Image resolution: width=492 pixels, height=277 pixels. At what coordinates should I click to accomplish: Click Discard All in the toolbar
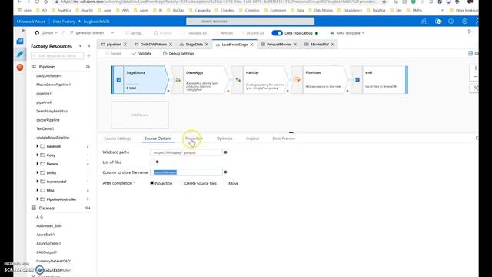[253, 33]
